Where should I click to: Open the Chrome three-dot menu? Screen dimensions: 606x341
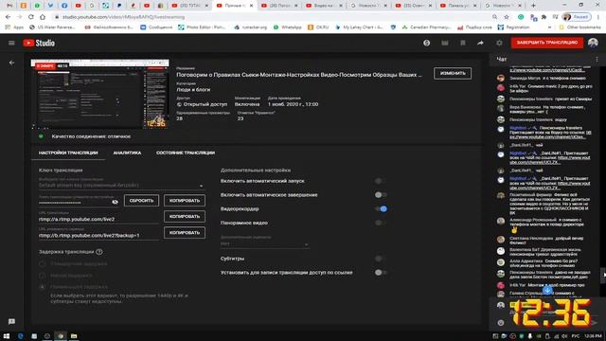click(x=598, y=17)
